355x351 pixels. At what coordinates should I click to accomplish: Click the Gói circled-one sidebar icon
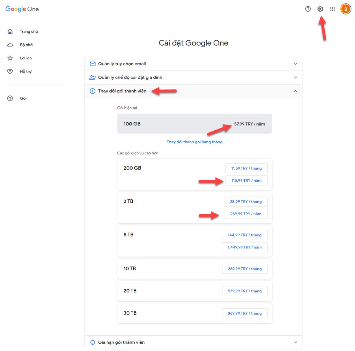tap(10, 98)
